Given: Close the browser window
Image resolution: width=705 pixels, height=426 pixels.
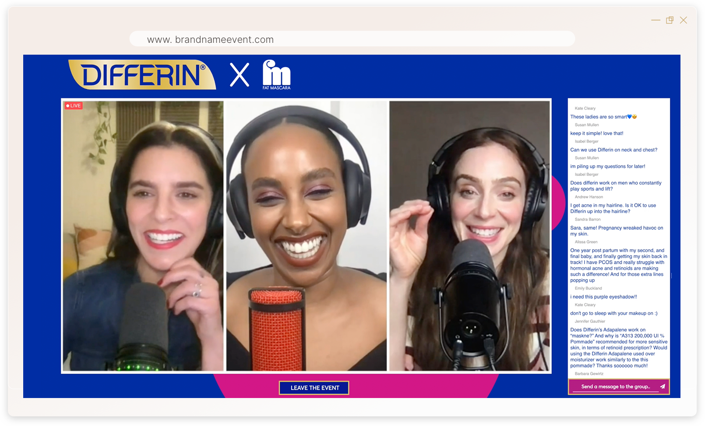Looking at the screenshot, I should pyautogui.click(x=683, y=20).
